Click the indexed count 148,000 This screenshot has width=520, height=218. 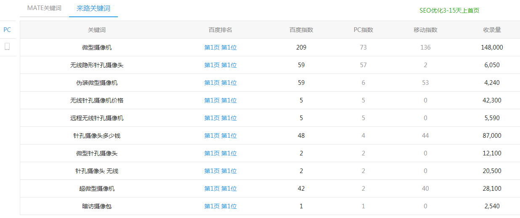pos(492,47)
